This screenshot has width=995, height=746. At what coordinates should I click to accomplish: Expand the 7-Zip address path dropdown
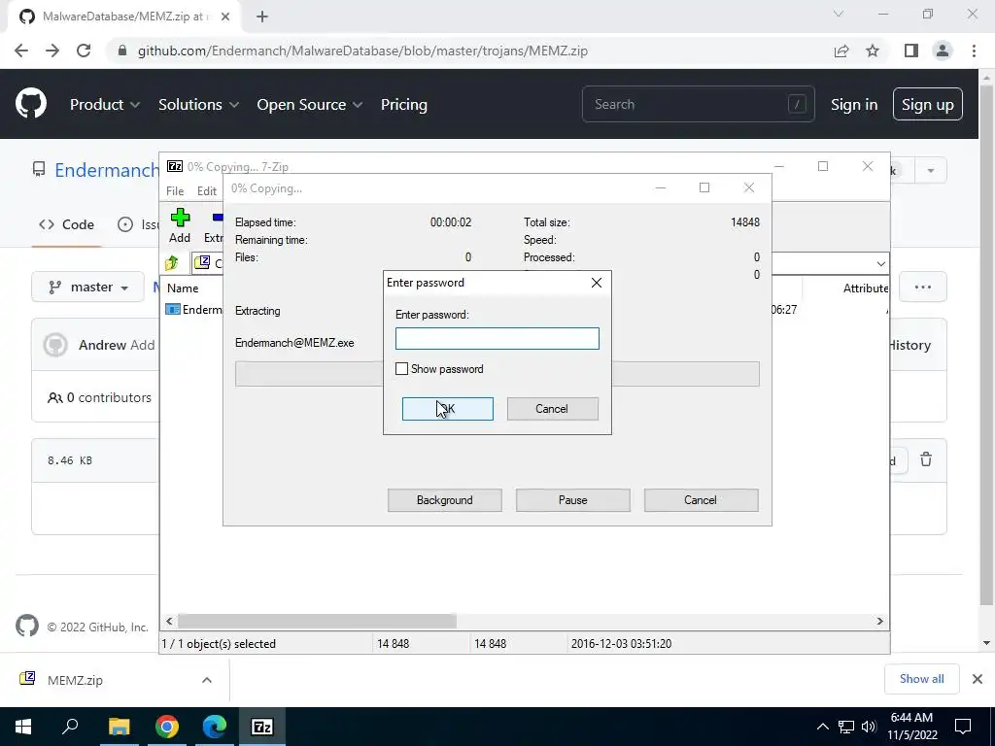[880, 263]
